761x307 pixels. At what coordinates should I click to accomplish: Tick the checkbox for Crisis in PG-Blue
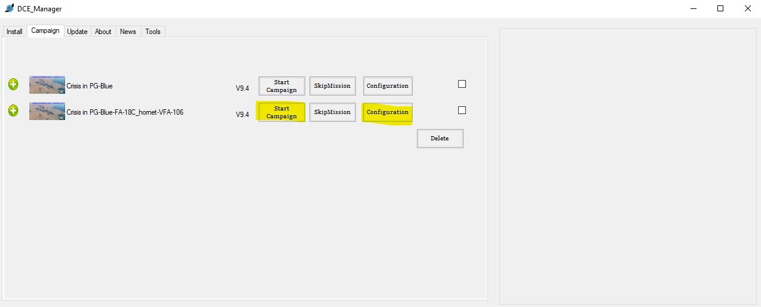pyautogui.click(x=462, y=84)
